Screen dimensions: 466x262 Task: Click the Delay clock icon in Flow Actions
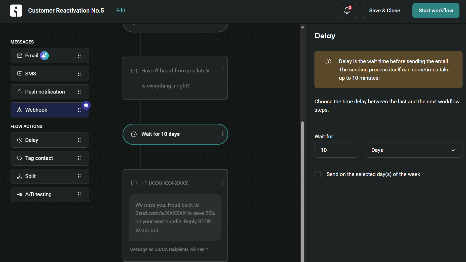(20, 140)
